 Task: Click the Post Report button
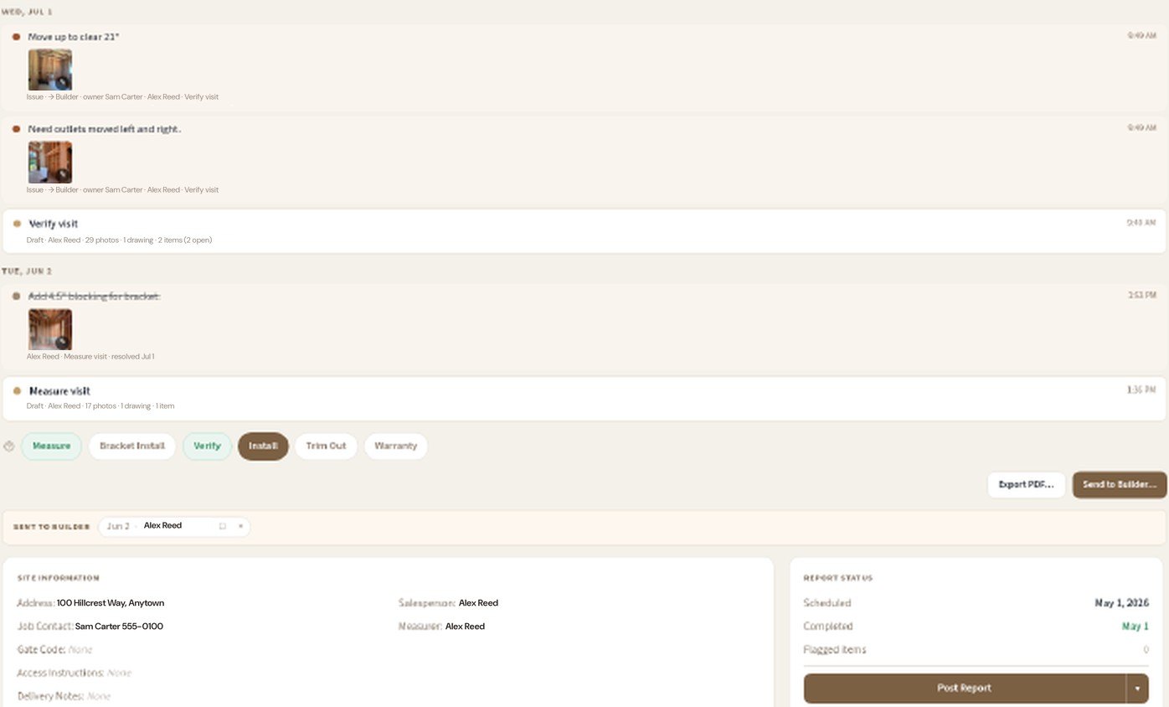(965, 689)
